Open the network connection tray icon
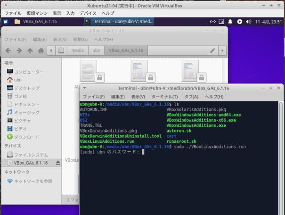This screenshot has height=215, width=285. click(212, 22)
